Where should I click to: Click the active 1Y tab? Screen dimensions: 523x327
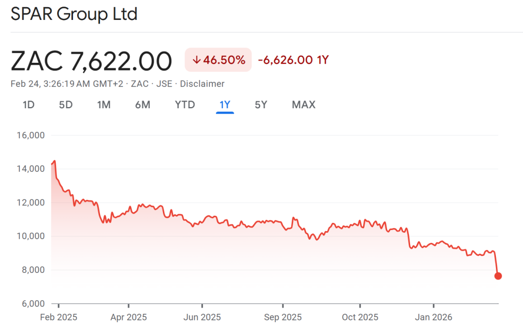[225, 105]
